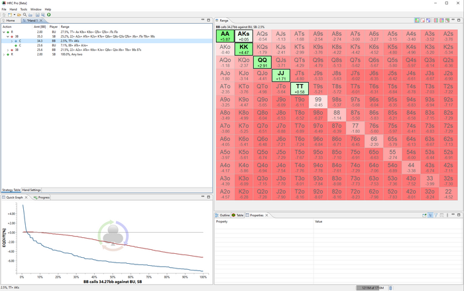The height and width of the screenshot is (291, 464).
Task: Open the File menu
Action: [x=4, y=9]
